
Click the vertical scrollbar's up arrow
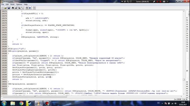[x=184, y=11]
